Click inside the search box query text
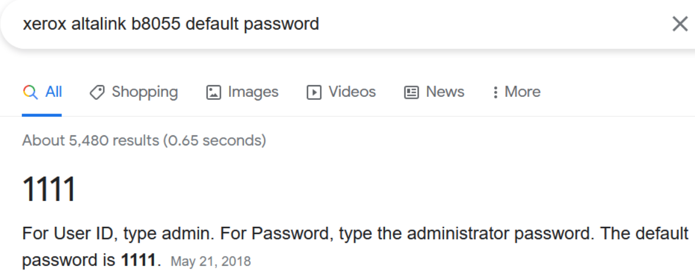Viewport: 695px width, 280px height. [171, 24]
